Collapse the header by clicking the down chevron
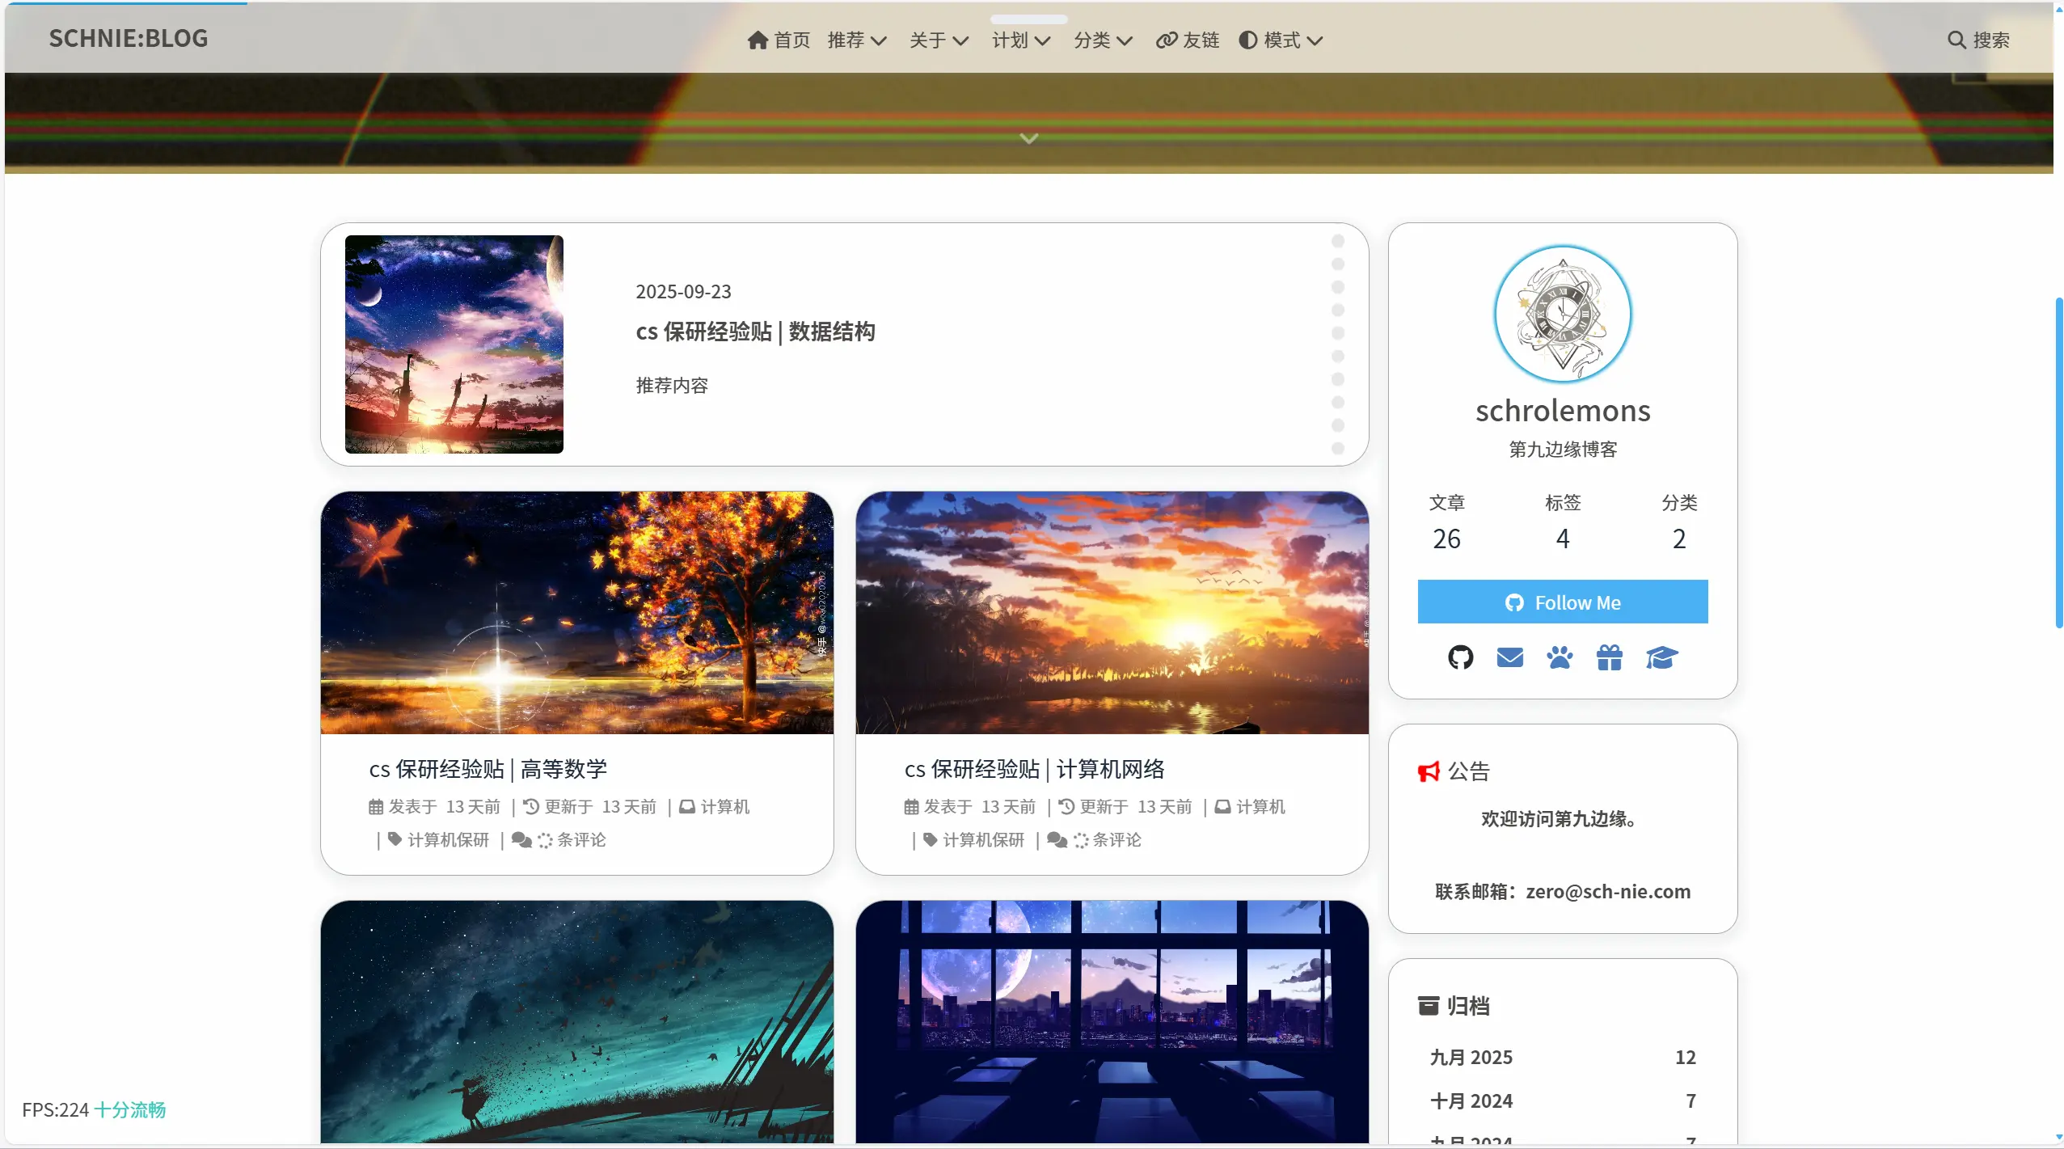 coord(1028,137)
